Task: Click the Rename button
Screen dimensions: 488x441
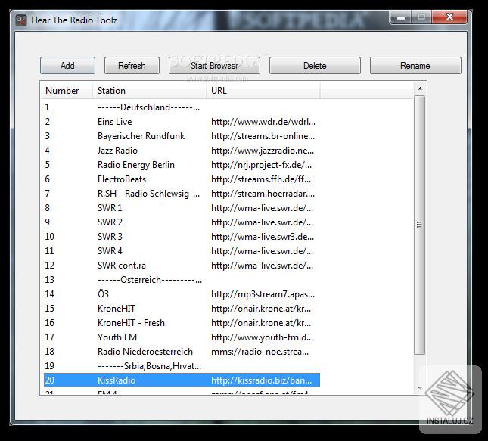Action: click(415, 65)
